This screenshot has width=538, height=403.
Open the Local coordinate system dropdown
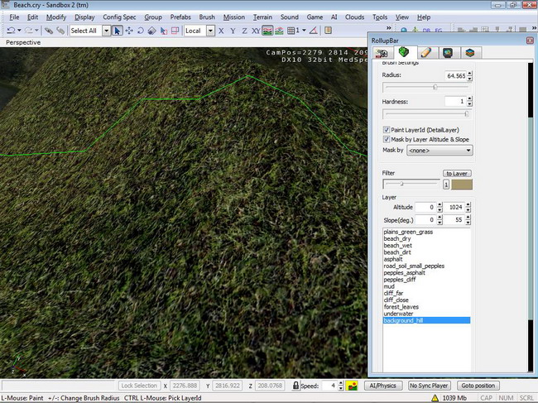211,31
